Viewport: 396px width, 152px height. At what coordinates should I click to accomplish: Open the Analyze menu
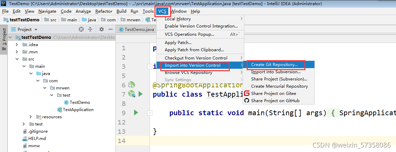(83, 11)
